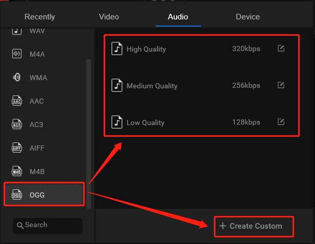Click the M4B file format icon
Viewport: 315px width, 244px height.
pos(17,172)
